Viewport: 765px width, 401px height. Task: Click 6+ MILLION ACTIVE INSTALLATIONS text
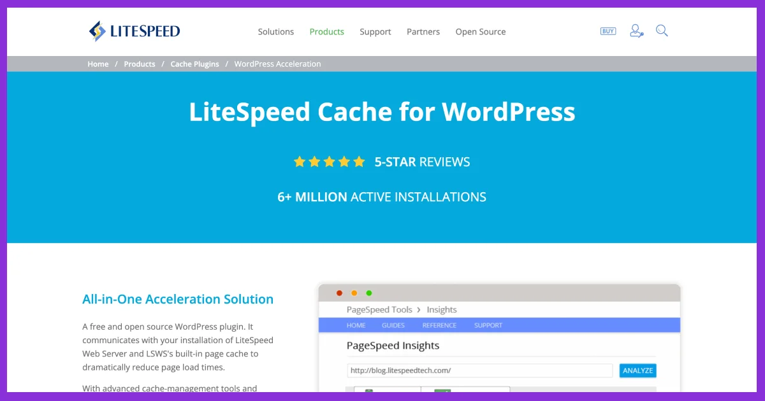click(382, 197)
